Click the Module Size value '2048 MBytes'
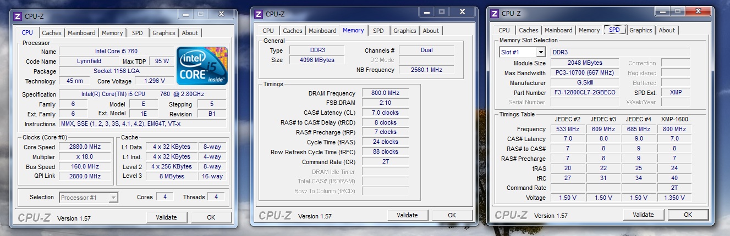The image size is (730, 236). pos(585,63)
